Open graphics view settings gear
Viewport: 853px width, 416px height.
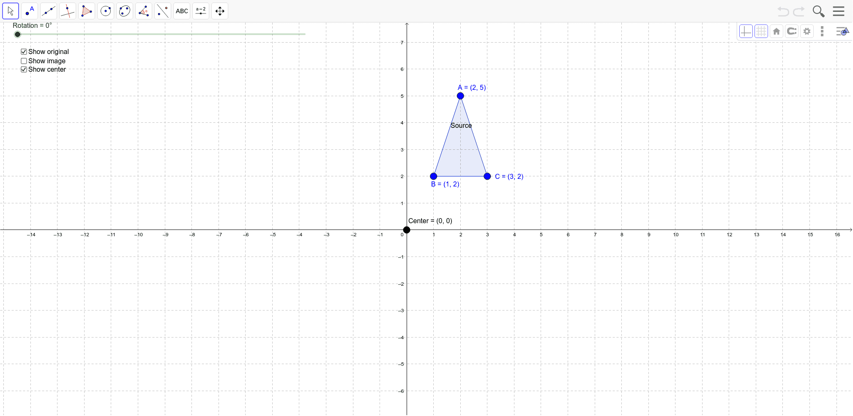(x=807, y=31)
